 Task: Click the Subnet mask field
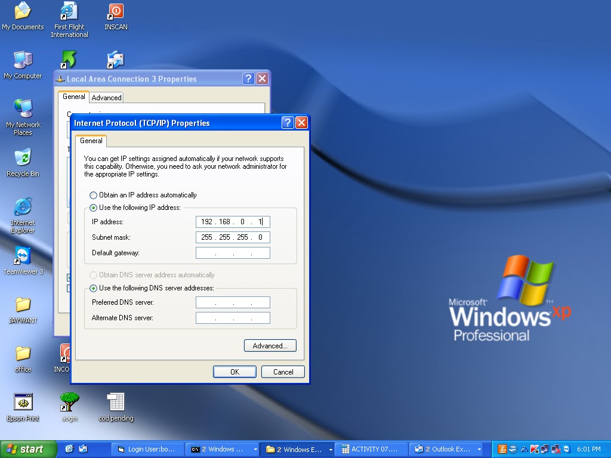233,237
